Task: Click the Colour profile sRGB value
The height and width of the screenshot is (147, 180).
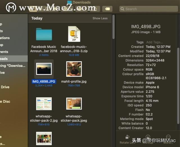Action: click(156, 76)
